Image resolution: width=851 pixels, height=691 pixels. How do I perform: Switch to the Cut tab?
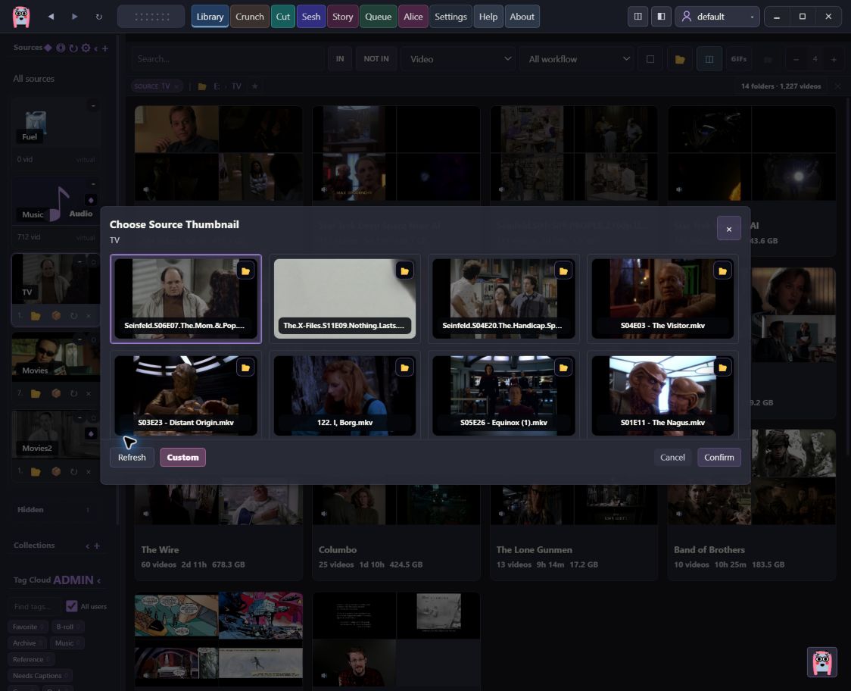[282, 17]
